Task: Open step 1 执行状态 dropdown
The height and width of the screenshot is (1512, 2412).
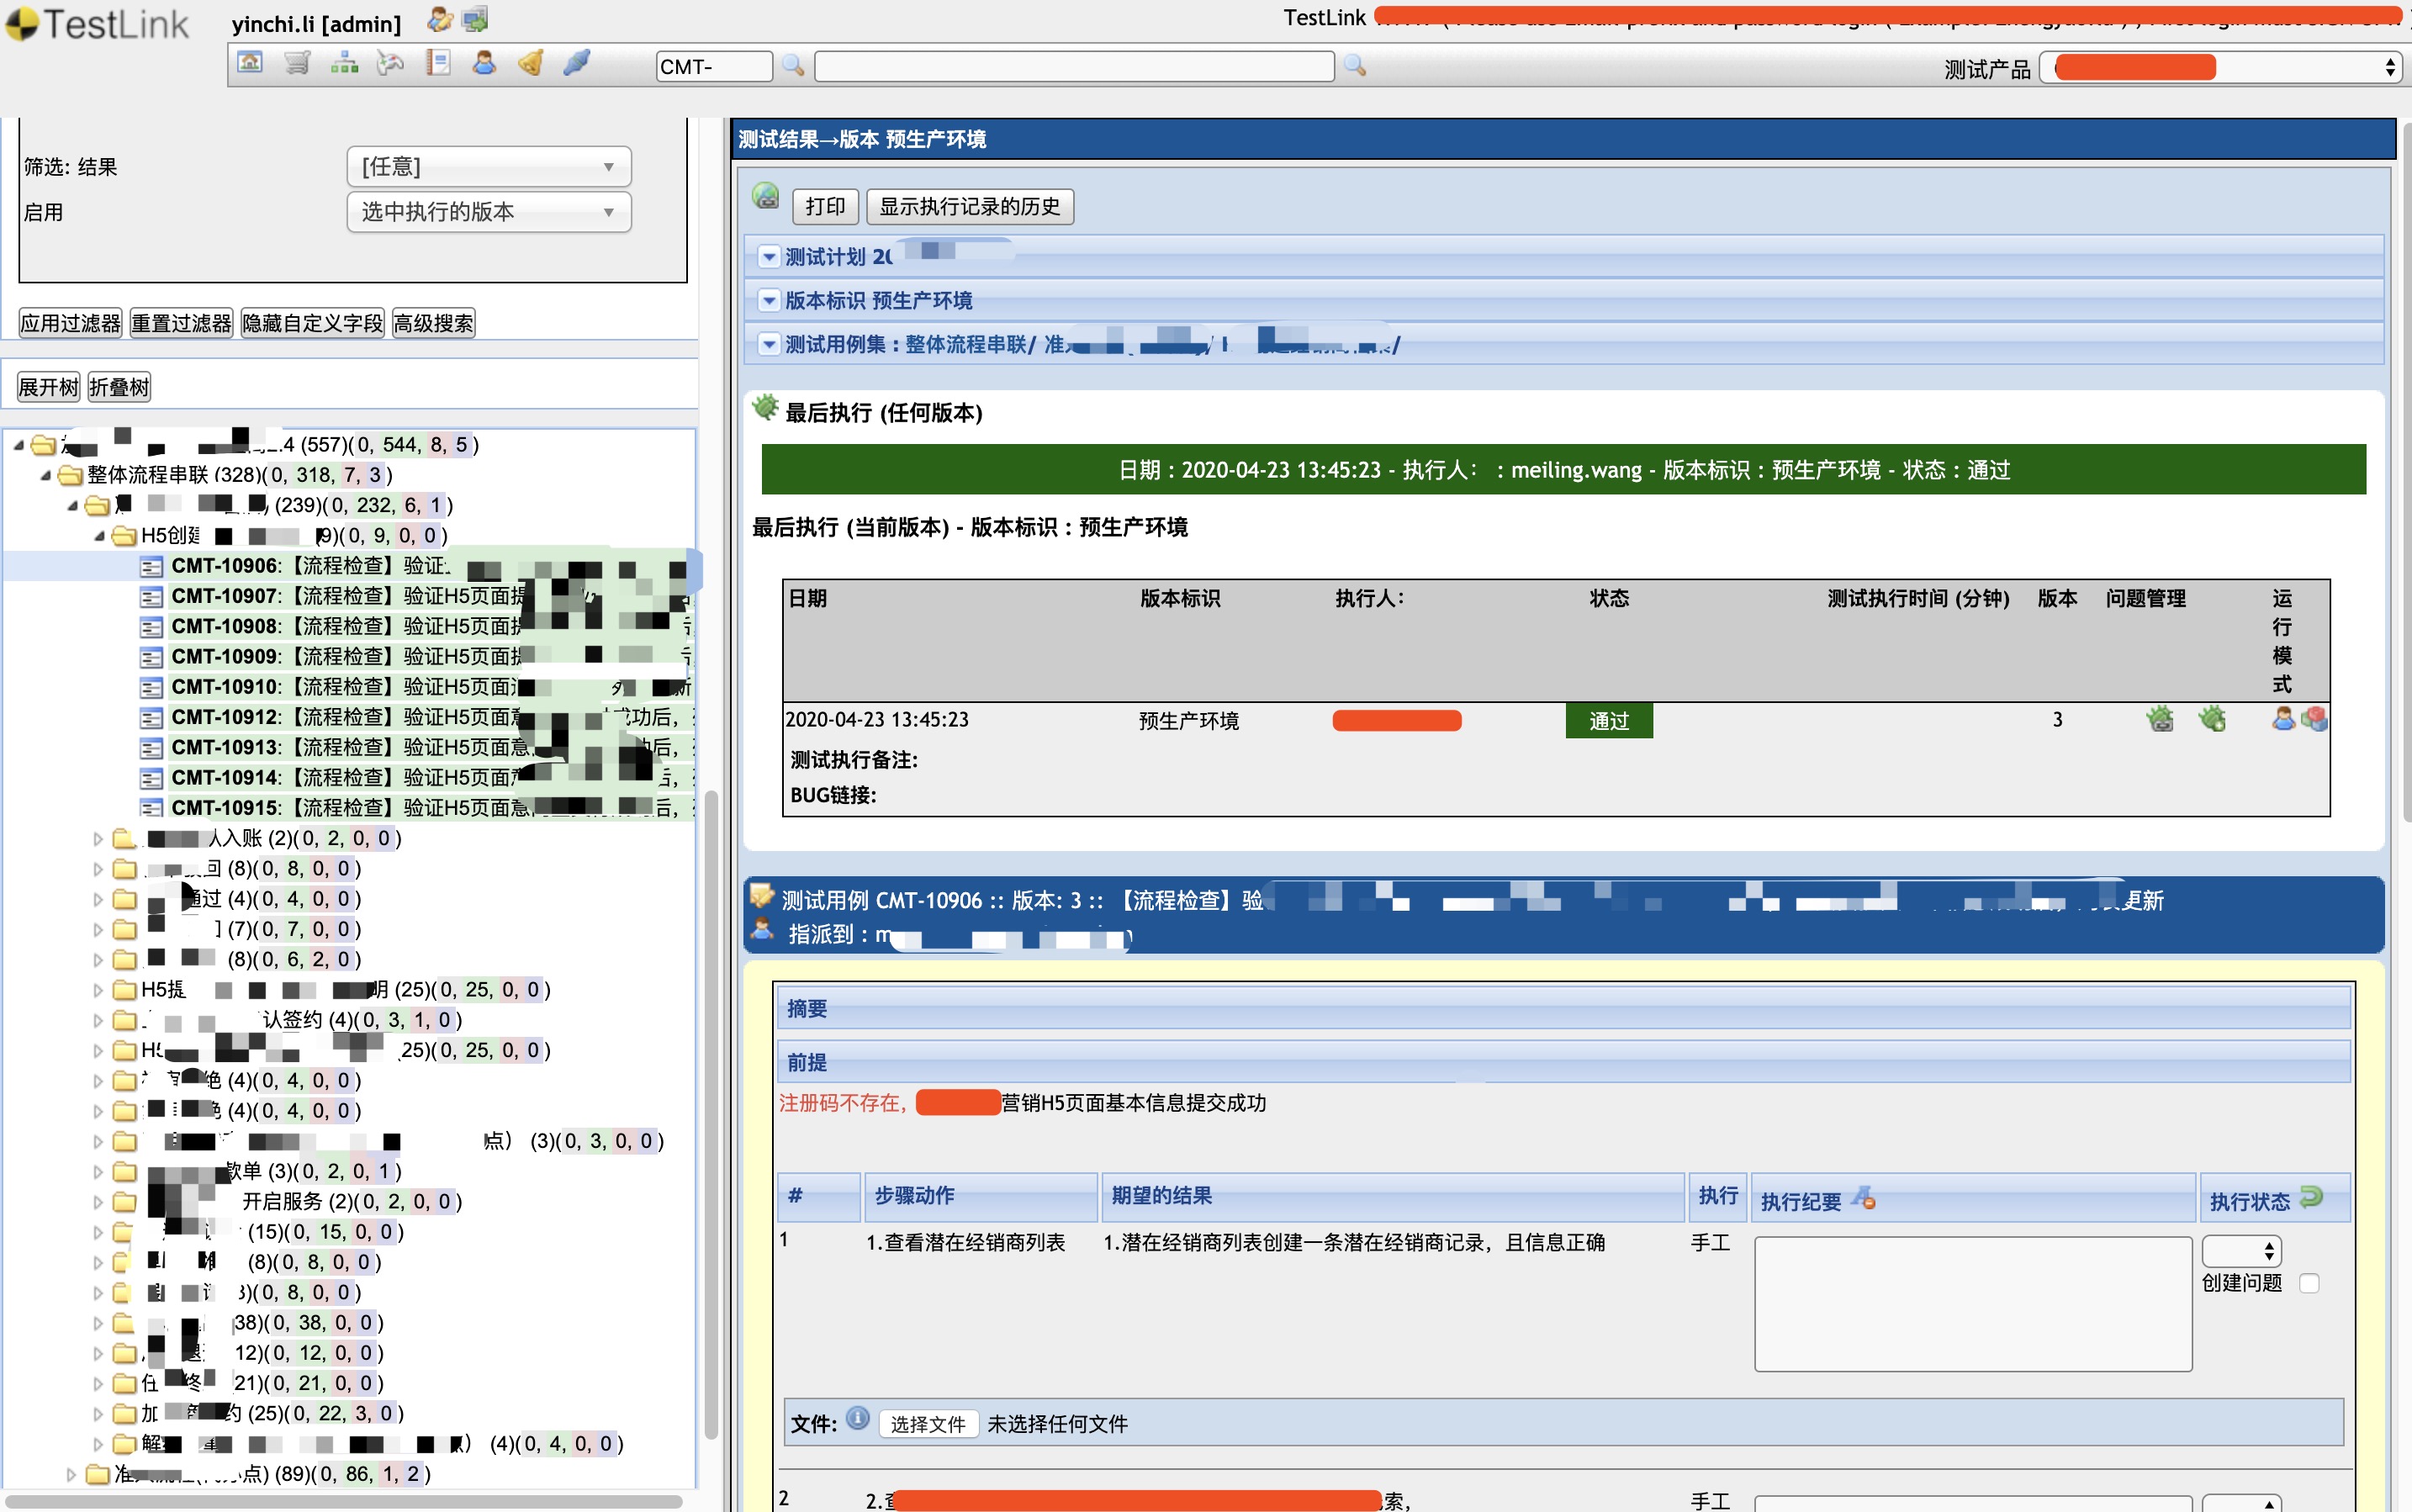Action: (2241, 1251)
